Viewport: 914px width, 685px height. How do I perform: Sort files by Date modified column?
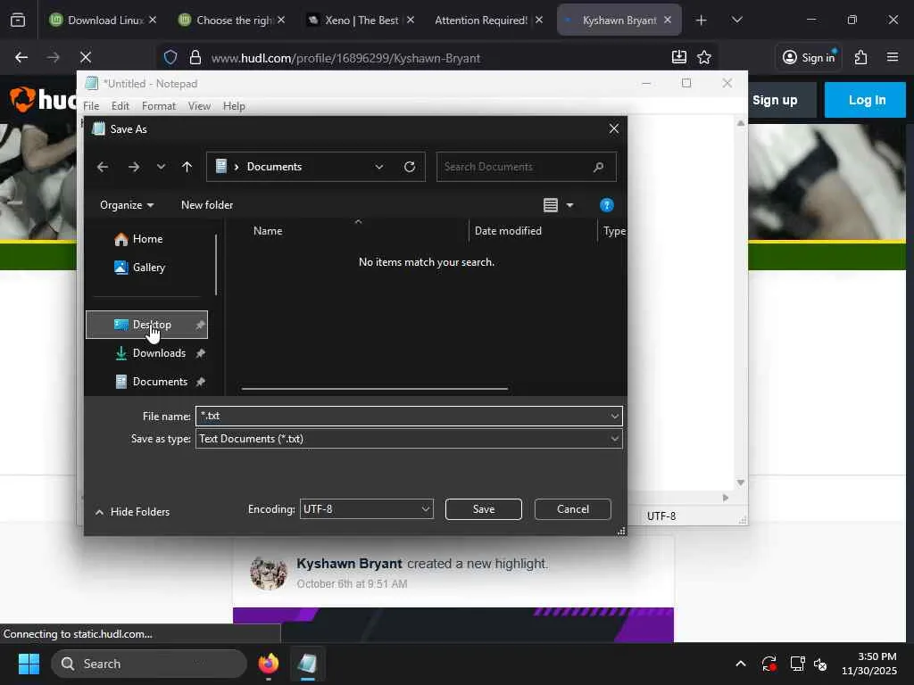pyautogui.click(x=508, y=231)
